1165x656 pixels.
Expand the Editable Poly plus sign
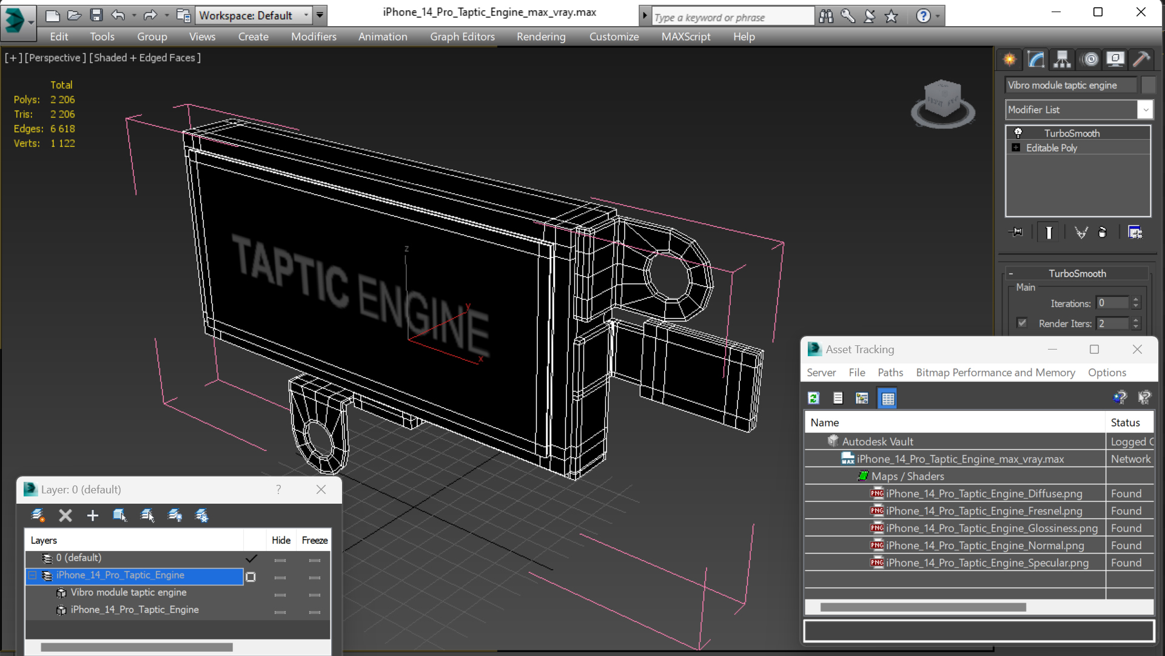pos(1016,147)
